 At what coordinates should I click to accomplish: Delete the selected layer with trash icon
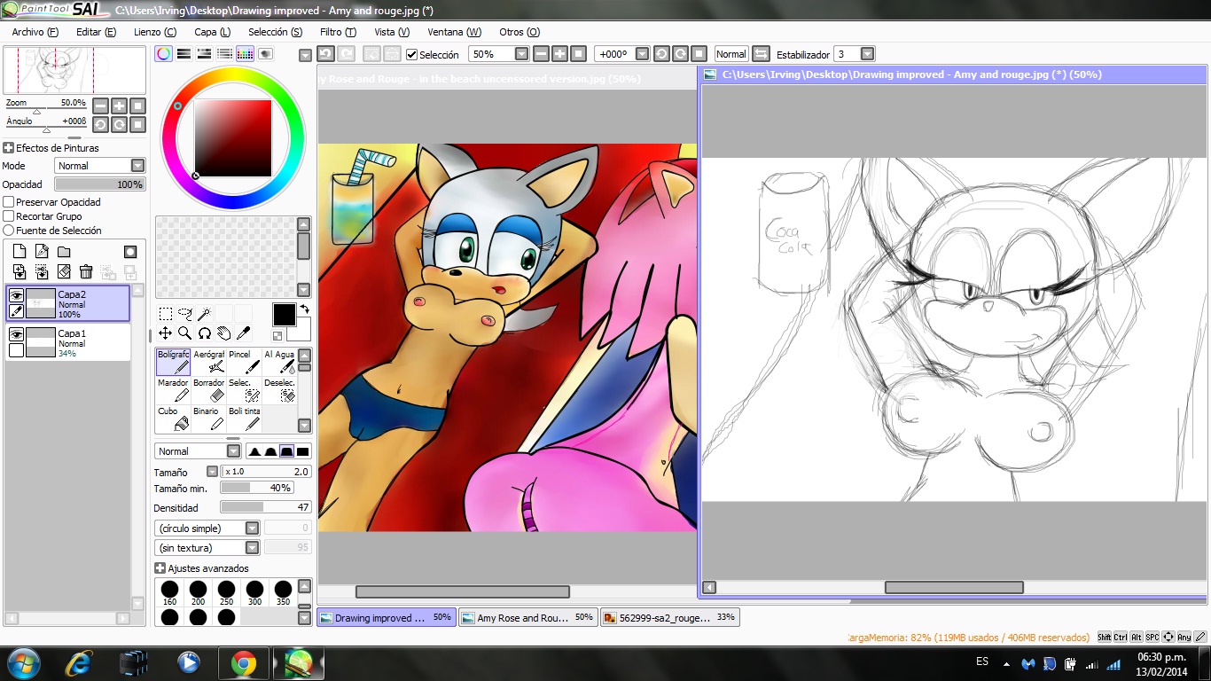point(86,271)
